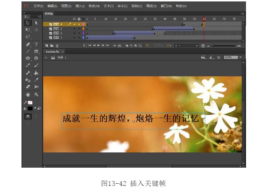Pick the Hand tool

coord(28,94)
